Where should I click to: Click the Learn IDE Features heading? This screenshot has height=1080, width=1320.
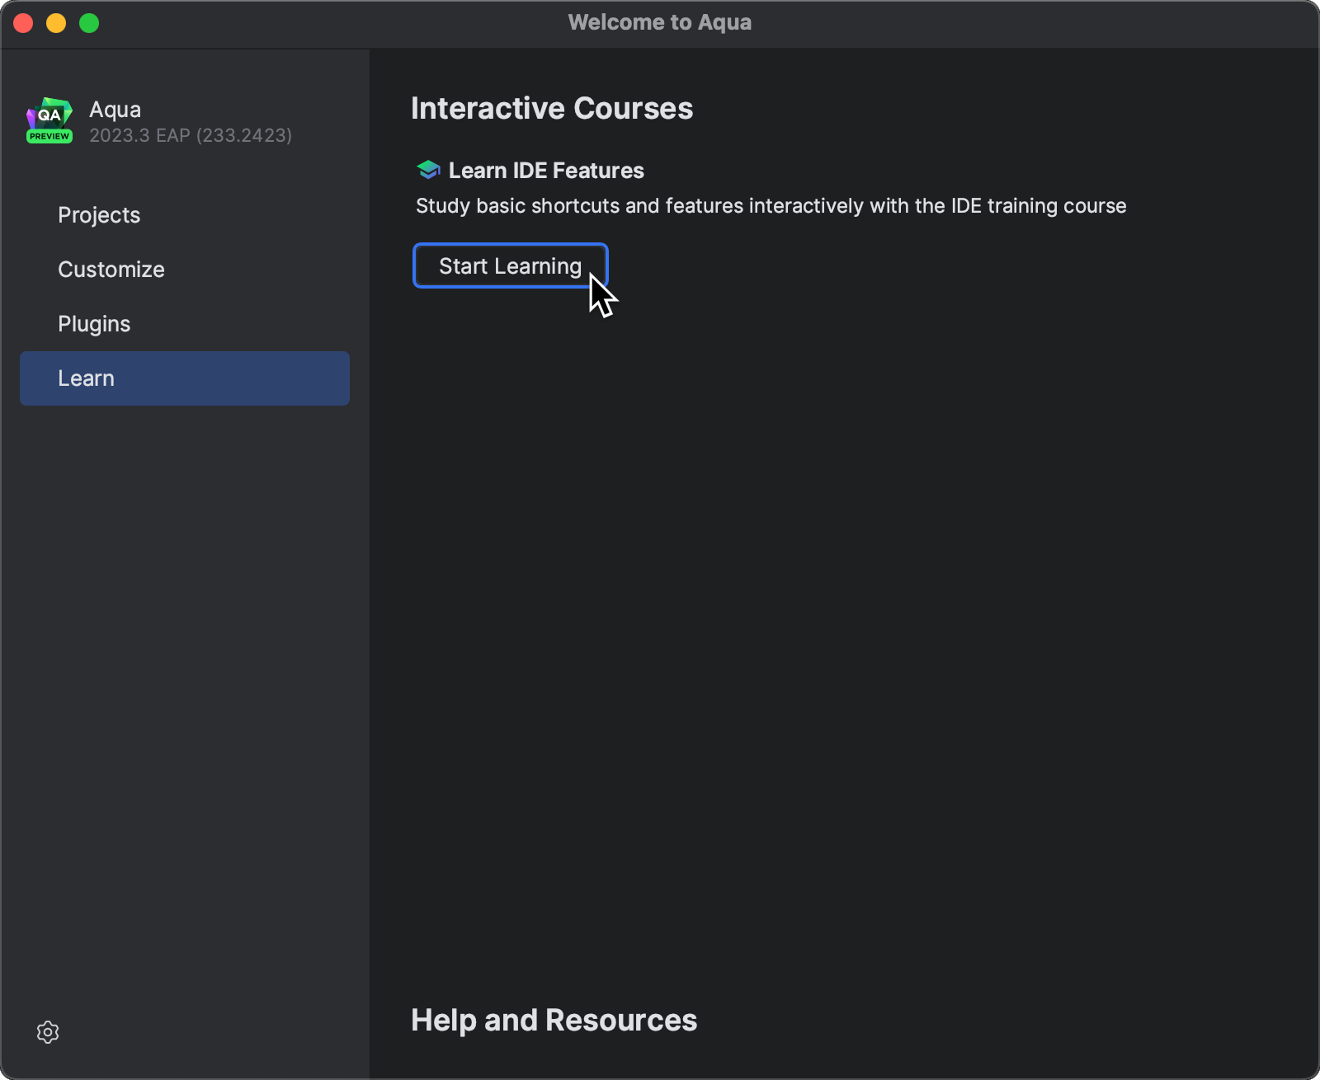pyautogui.click(x=545, y=170)
